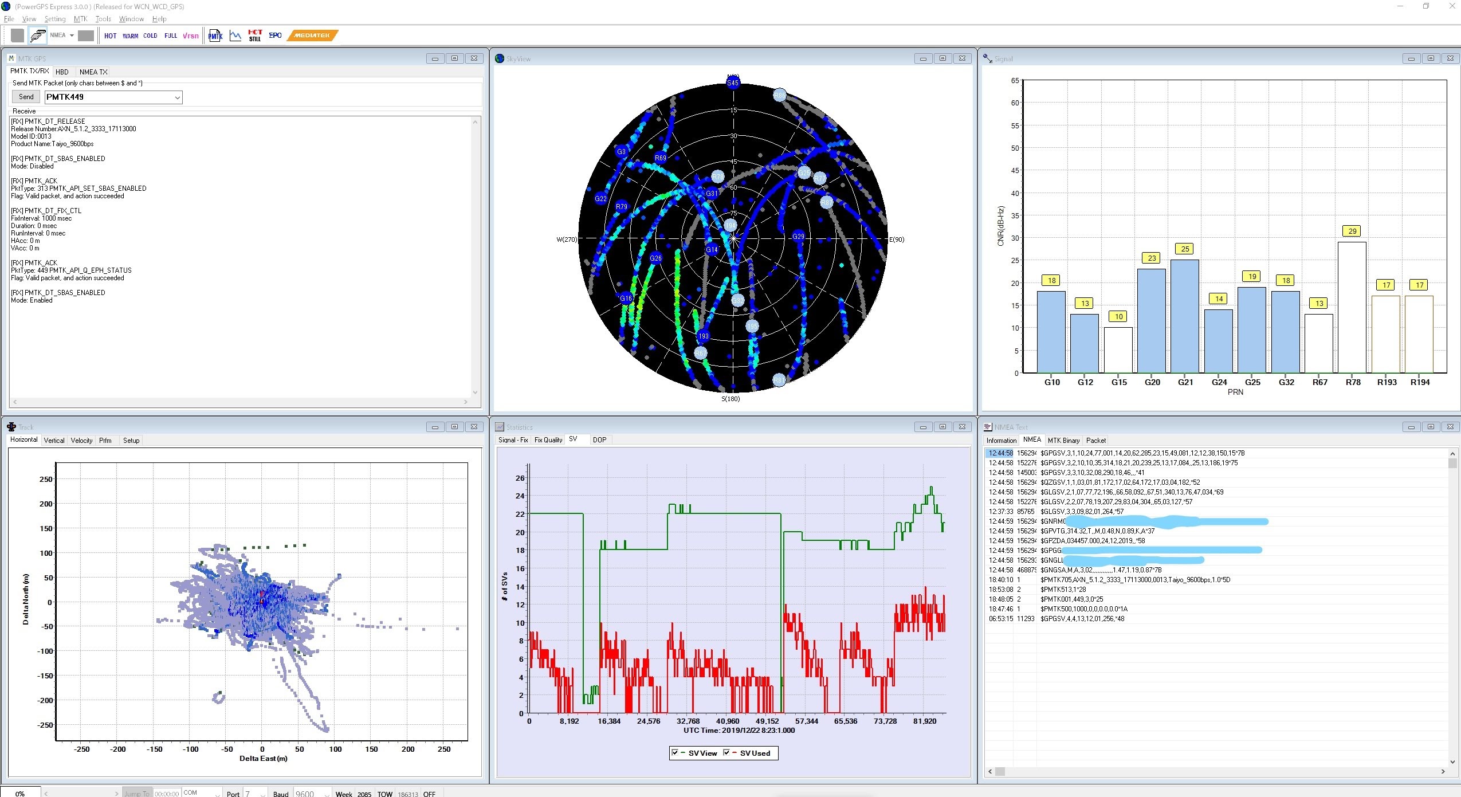The image size is (1461, 797).
Task: Click the COLD restart toolbar icon
Action: click(150, 36)
